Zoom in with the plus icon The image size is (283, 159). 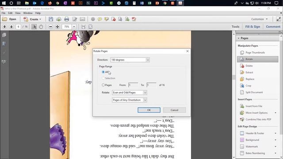[57, 26]
